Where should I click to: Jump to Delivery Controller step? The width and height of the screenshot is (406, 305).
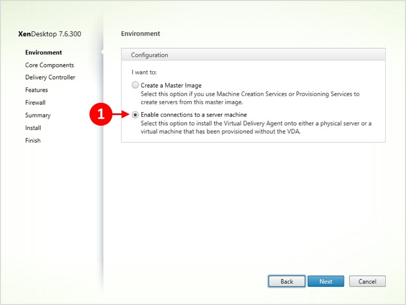pos(50,77)
